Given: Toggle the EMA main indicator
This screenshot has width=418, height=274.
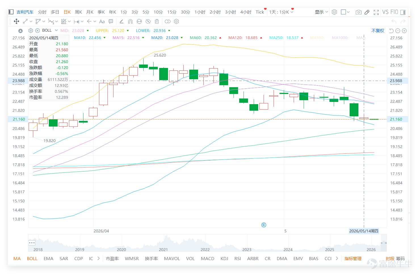Looking at the screenshot, I should pyautogui.click(x=49, y=258).
